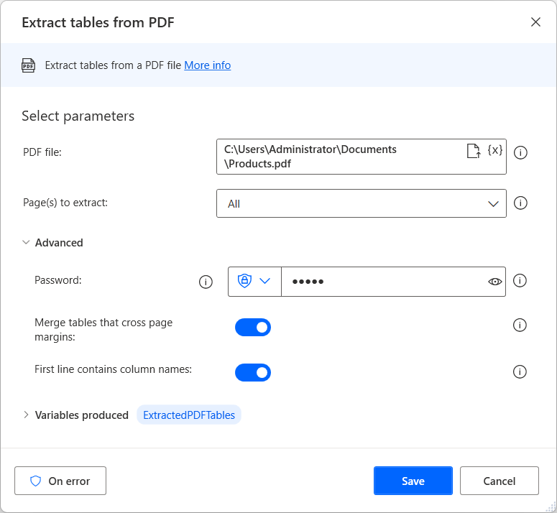Click the ExtractedPDFTables variable chip
This screenshot has height=513, width=557.
point(189,415)
